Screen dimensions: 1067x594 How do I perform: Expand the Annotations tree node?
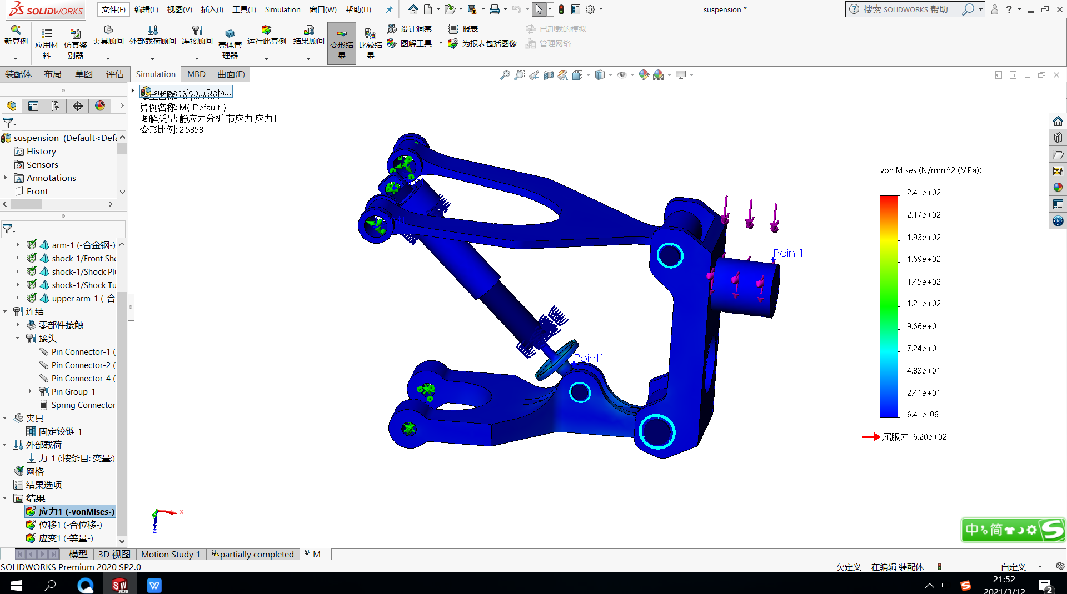click(6, 178)
